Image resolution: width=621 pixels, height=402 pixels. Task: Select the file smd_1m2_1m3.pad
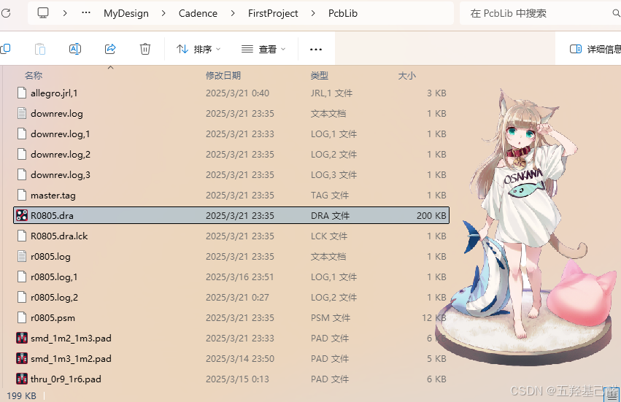(x=231, y=339)
